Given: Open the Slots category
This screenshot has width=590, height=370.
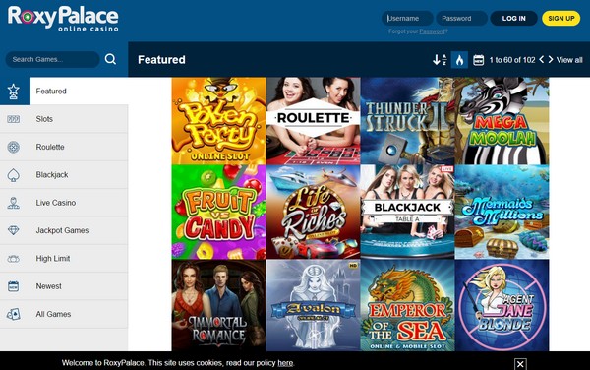Looking at the screenshot, I should click(x=64, y=119).
